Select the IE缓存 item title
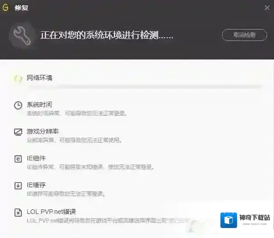274x238 pixels. [x=36, y=185]
